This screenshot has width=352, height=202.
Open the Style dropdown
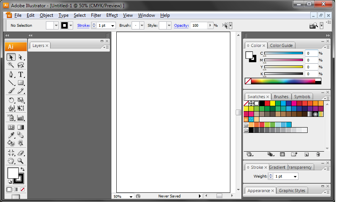169,25
